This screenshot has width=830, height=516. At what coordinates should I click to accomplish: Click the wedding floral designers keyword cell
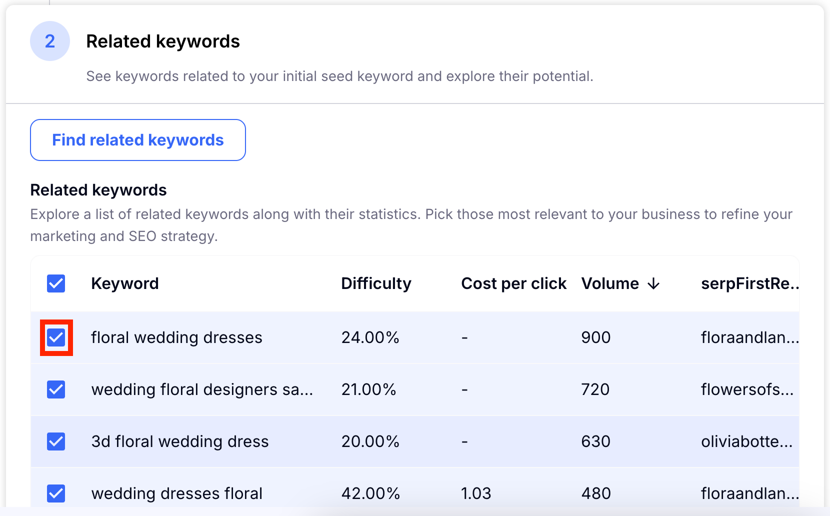pyautogui.click(x=202, y=389)
